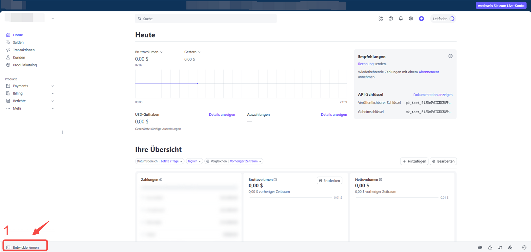This screenshot has width=531, height=252.
Task: Go to Transaktionen in the sidebar
Action: 24,50
